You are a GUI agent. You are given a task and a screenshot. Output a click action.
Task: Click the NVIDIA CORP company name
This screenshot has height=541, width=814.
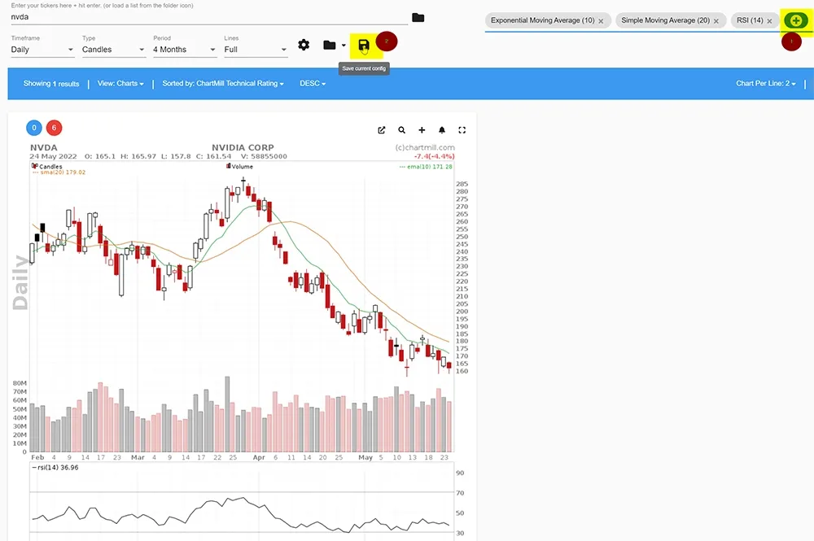click(243, 148)
